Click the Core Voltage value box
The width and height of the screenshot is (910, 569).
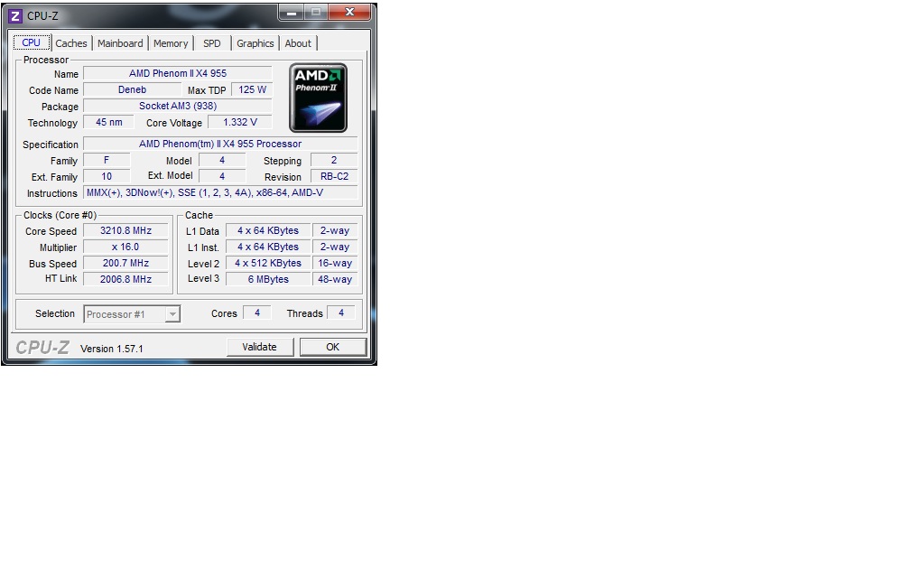coord(240,123)
